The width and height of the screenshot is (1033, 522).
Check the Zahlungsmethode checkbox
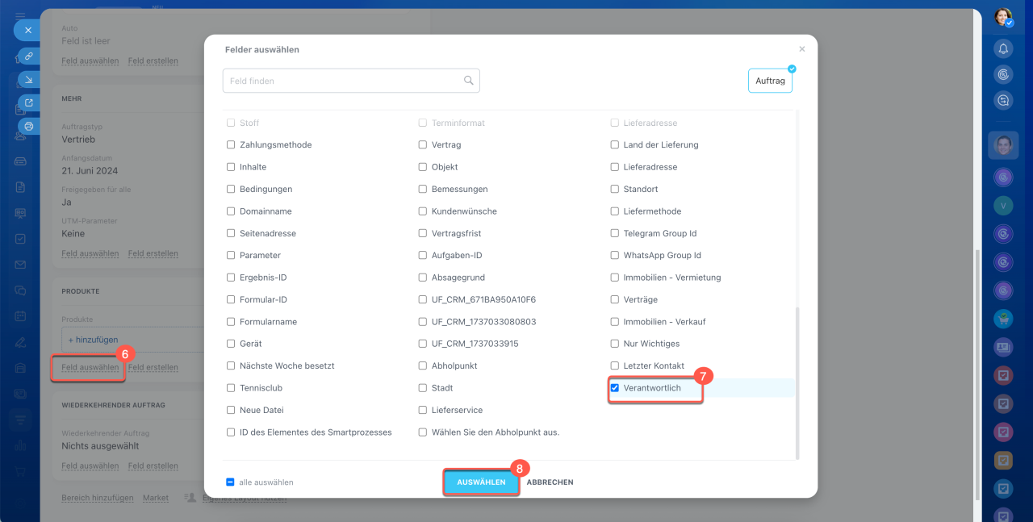coord(231,145)
